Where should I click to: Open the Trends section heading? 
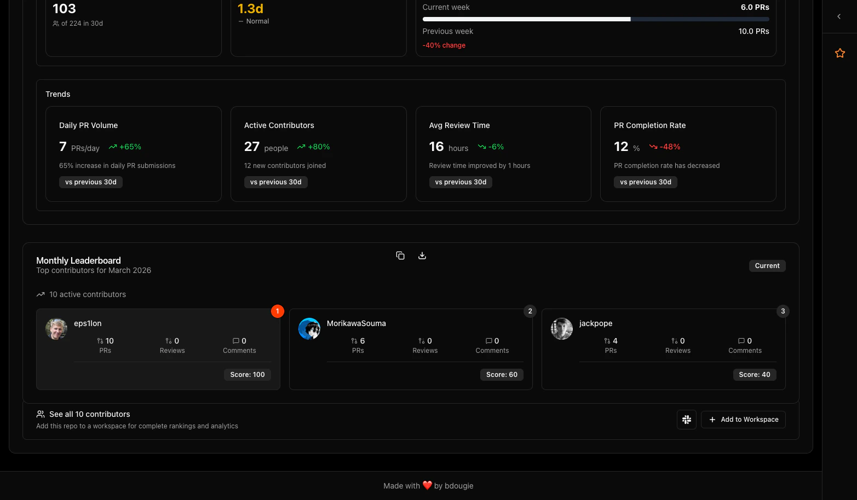coord(57,94)
